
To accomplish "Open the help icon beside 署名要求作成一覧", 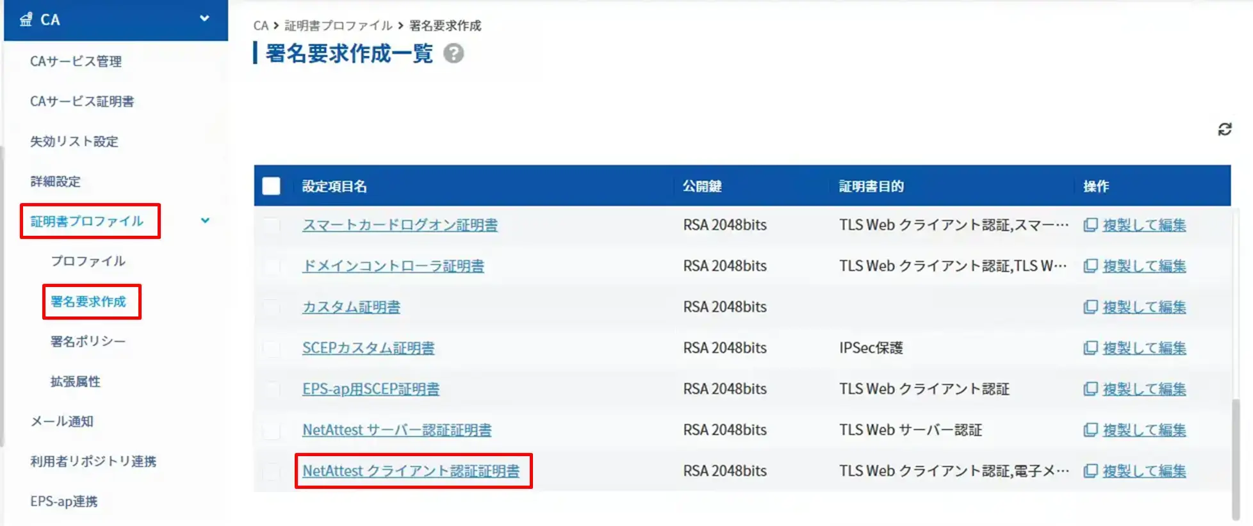I will [454, 54].
